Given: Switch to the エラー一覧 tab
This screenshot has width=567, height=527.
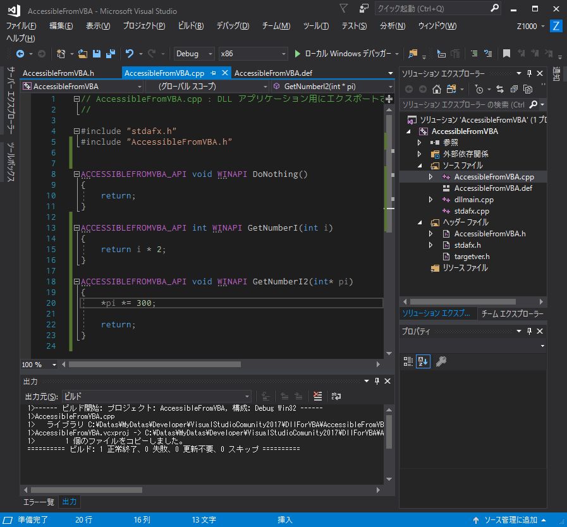Looking at the screenshot, I should (x=39, y=502).
